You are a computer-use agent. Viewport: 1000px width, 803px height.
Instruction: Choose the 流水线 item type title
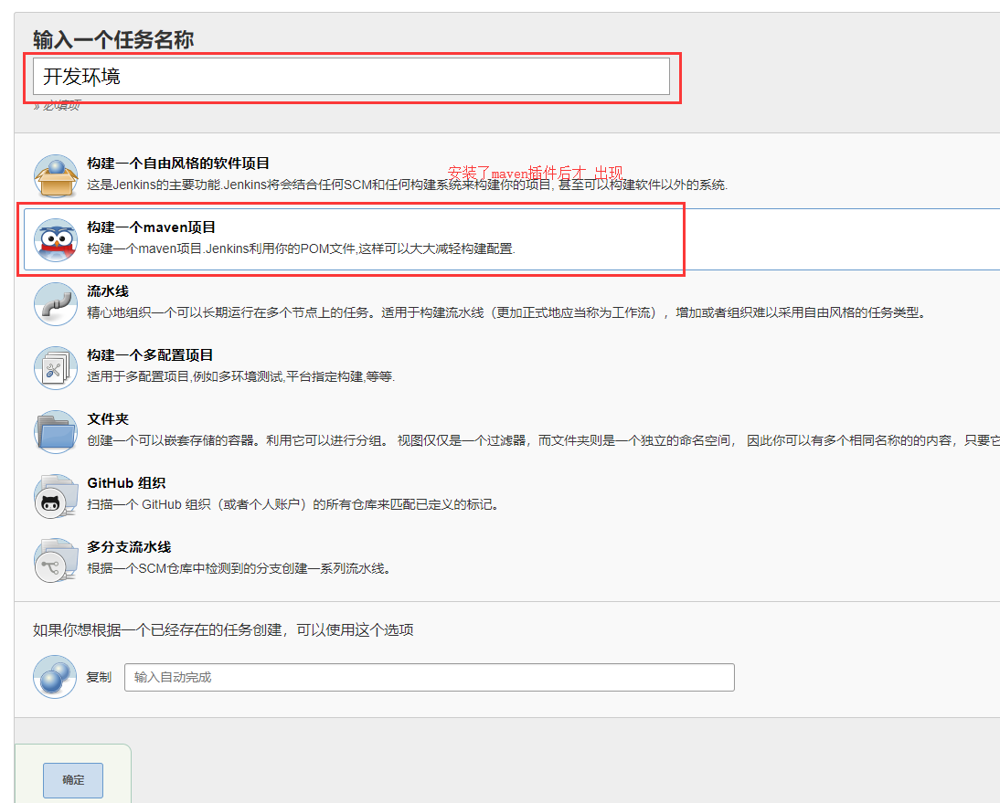point(108,291)
